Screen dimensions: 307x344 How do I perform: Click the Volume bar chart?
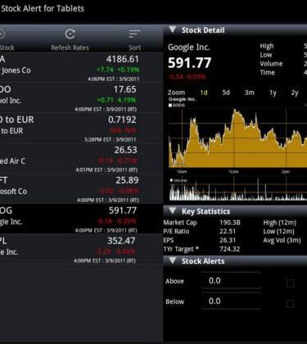pos(237,190)
